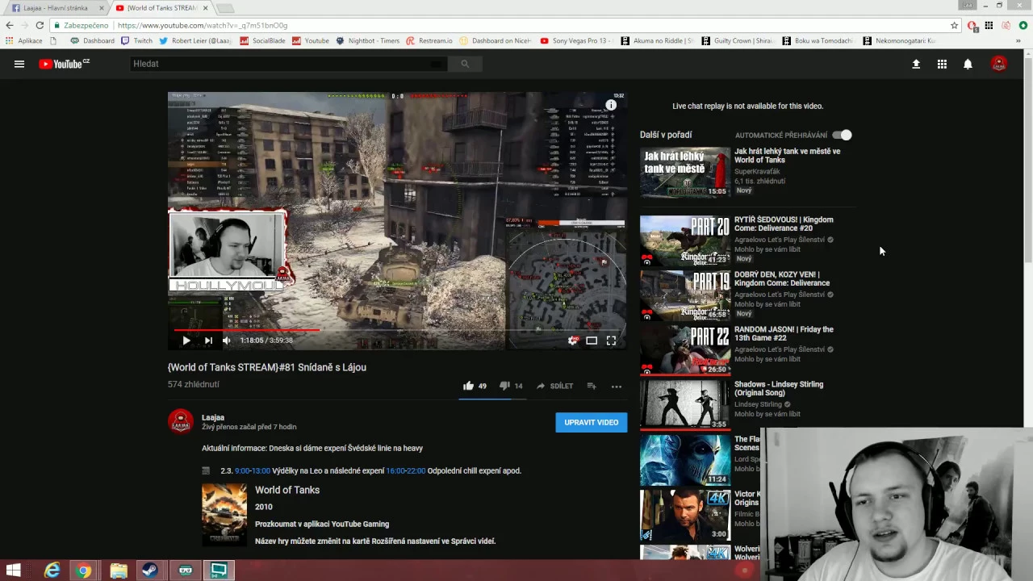
Task: Go to the YouTube CZ home logo
Action: pos(65,64)
